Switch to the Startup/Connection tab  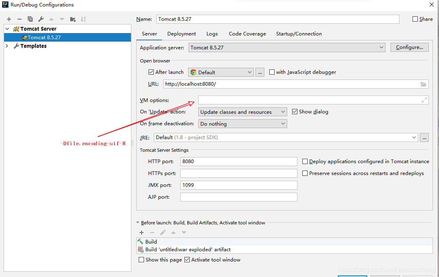click(x=299, y=33)
